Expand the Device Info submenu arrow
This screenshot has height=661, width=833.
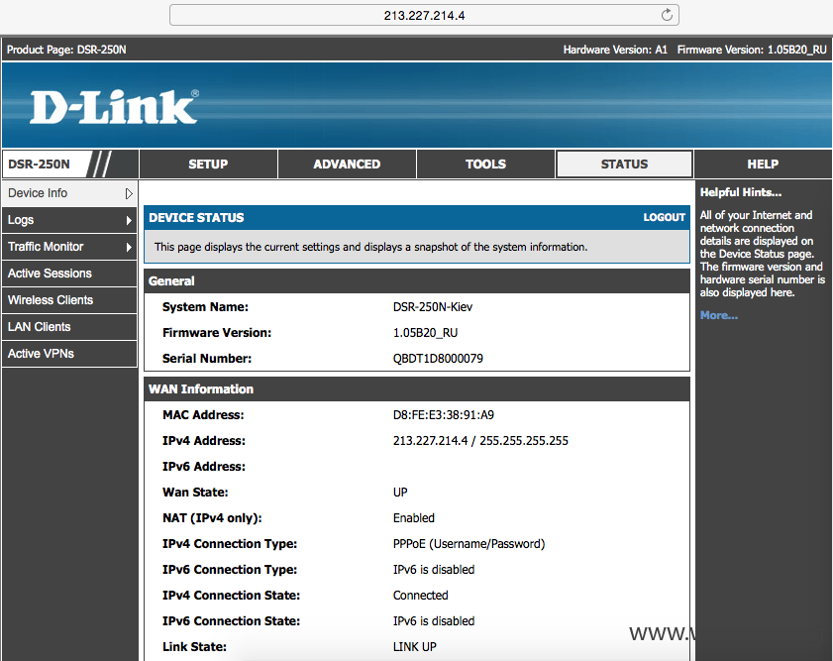point(129,193)
